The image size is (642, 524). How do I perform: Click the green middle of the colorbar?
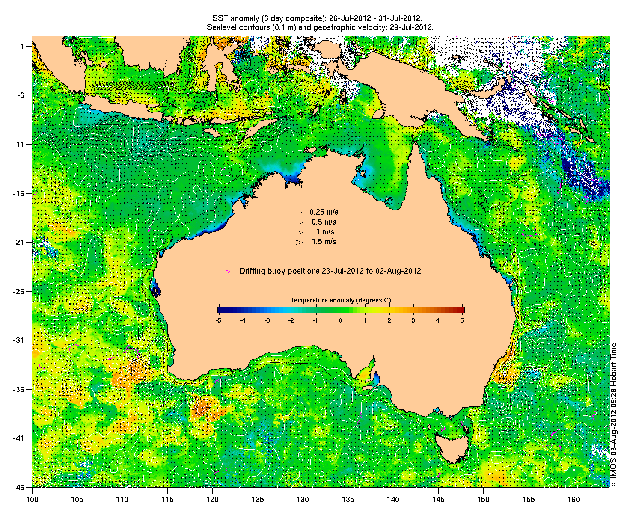click(x=341, y=310)
